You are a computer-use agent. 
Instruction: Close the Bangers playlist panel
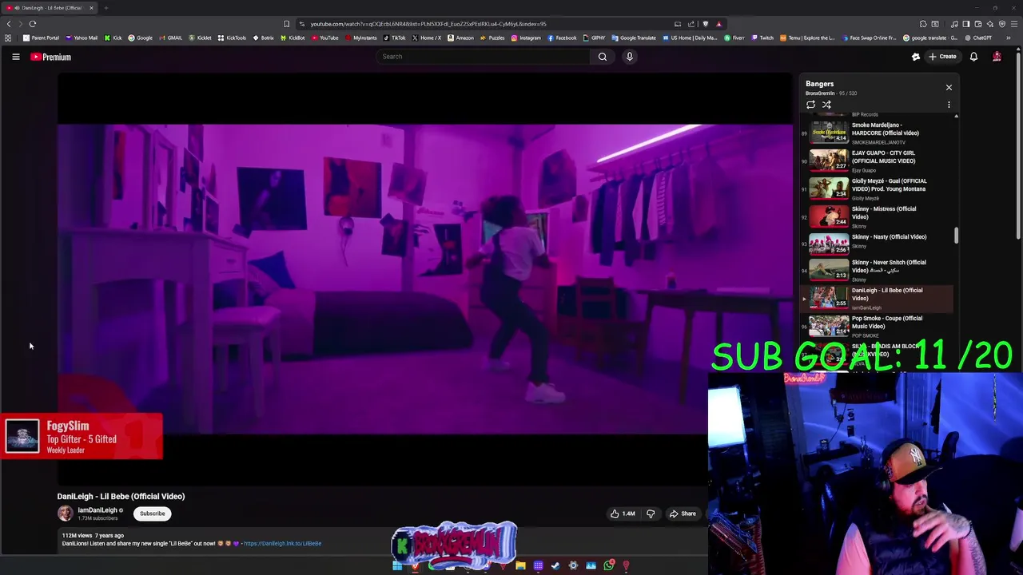pyautogui.click(x=949, y=87)
